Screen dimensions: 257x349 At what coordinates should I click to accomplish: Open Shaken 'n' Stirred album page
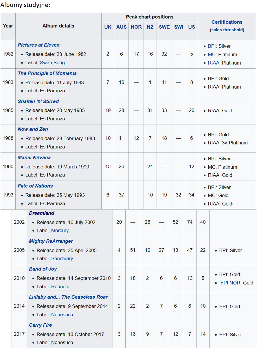coord(38,101)
